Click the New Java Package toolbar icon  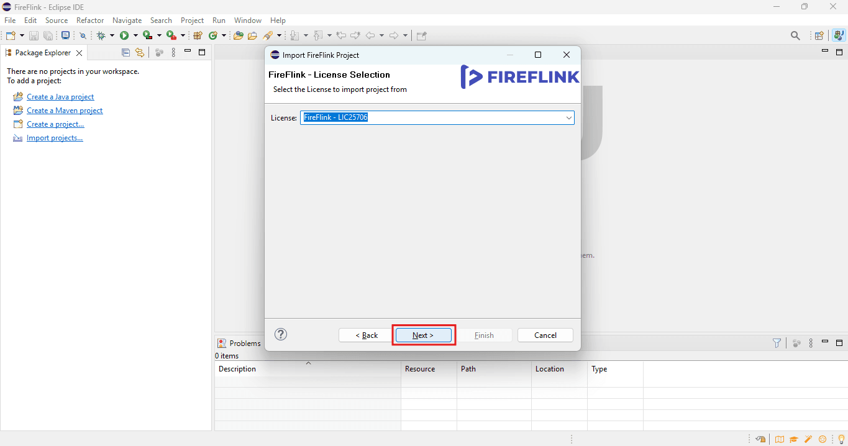pos(198,36)
